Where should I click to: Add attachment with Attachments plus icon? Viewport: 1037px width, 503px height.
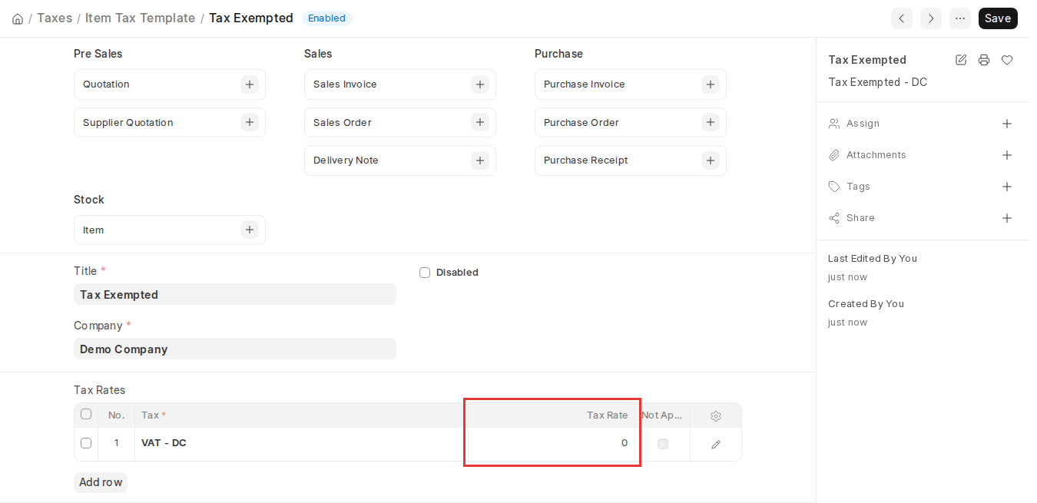[x=1007, y=155]
